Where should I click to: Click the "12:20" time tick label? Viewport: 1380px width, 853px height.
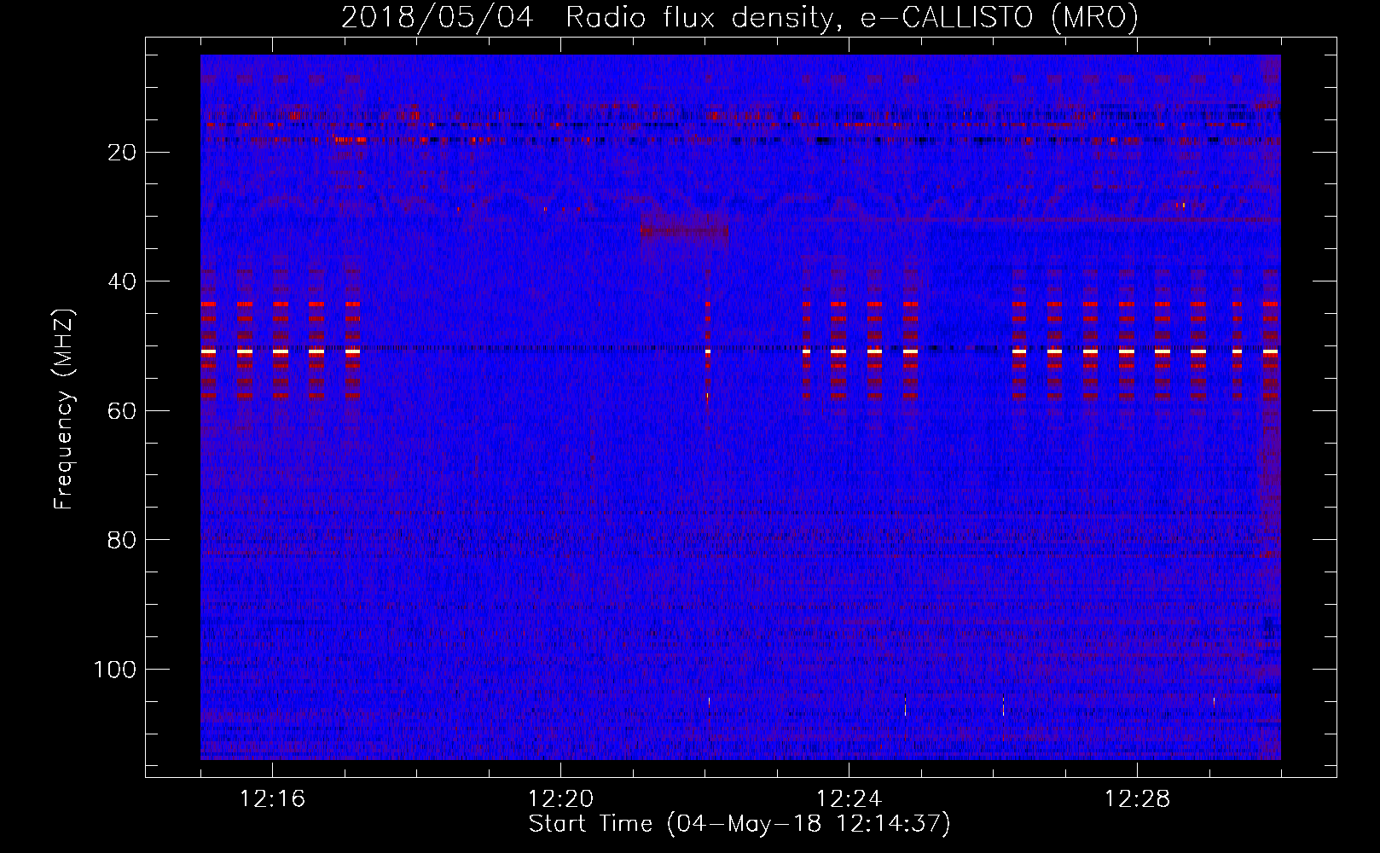coord(560,799)
